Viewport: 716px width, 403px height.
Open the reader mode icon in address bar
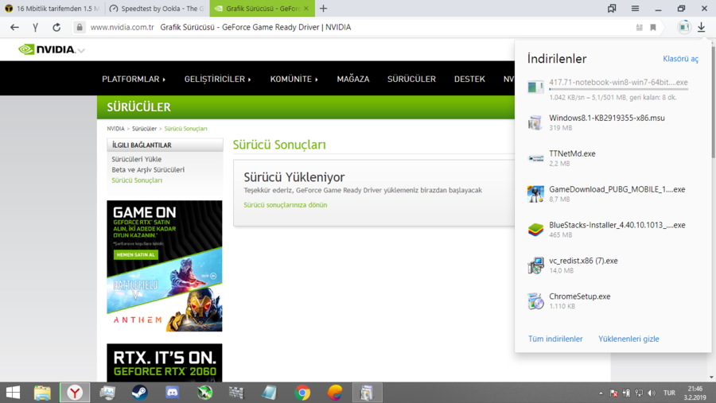(640, 27)
